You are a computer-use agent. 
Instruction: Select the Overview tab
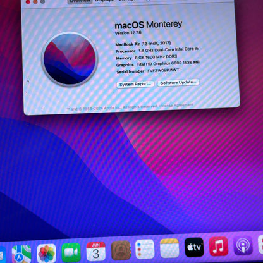tap(80, 1)
